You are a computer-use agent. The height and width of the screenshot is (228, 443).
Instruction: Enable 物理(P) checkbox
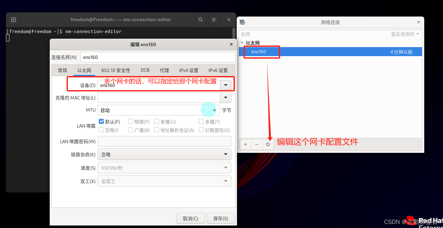[131, 121]
